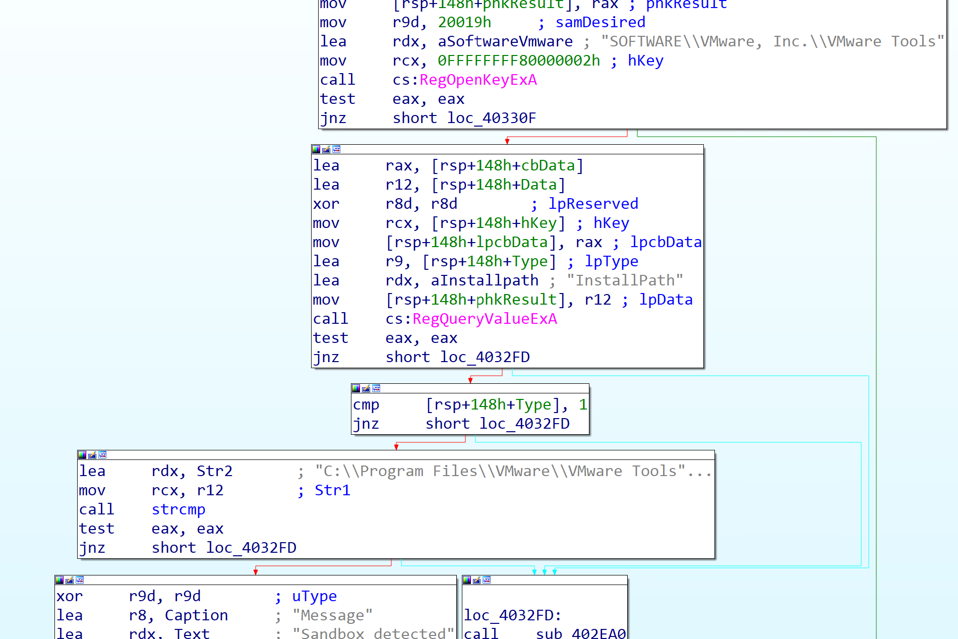The image size is (958, 639).
Task: Click pencil edit icon on uType node
Action: (x=70, y=580)
